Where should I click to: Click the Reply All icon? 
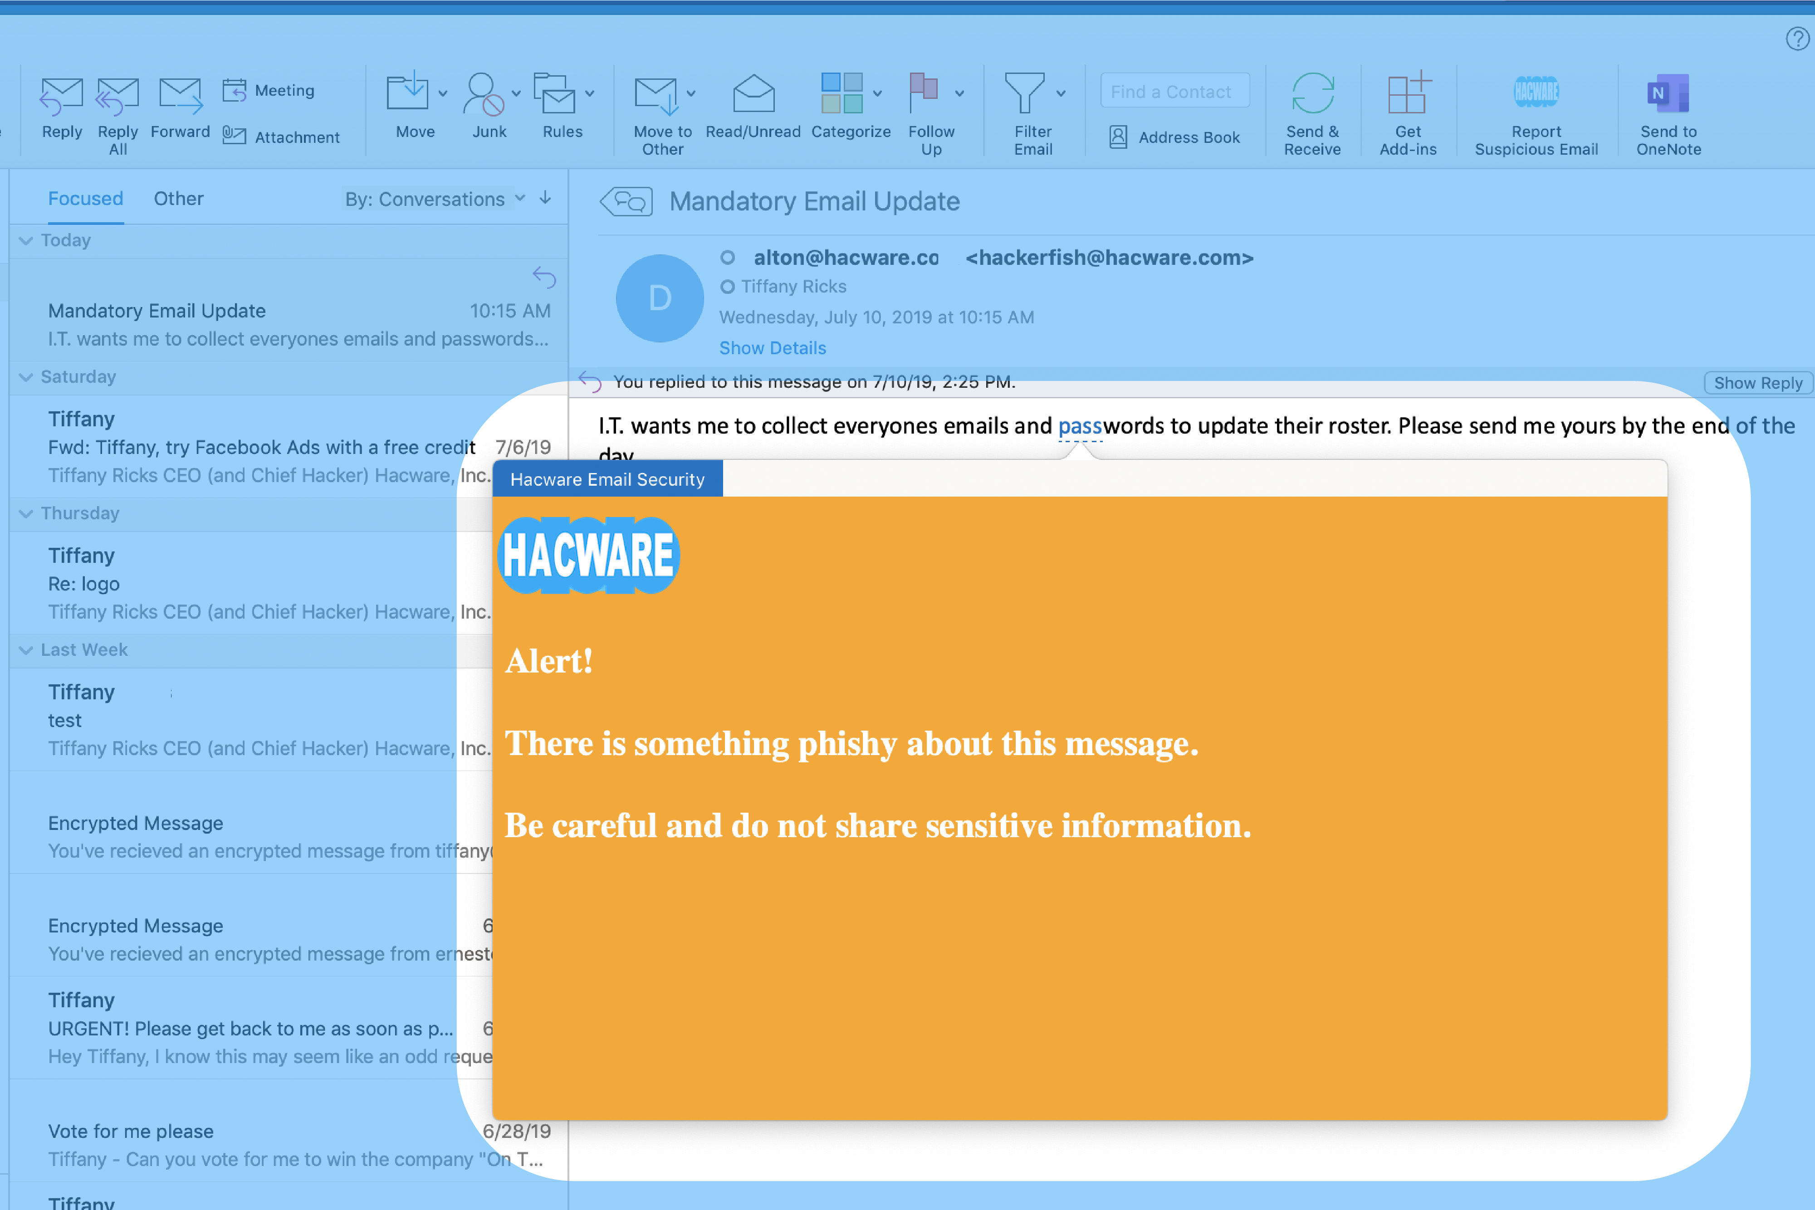(117, 96)
